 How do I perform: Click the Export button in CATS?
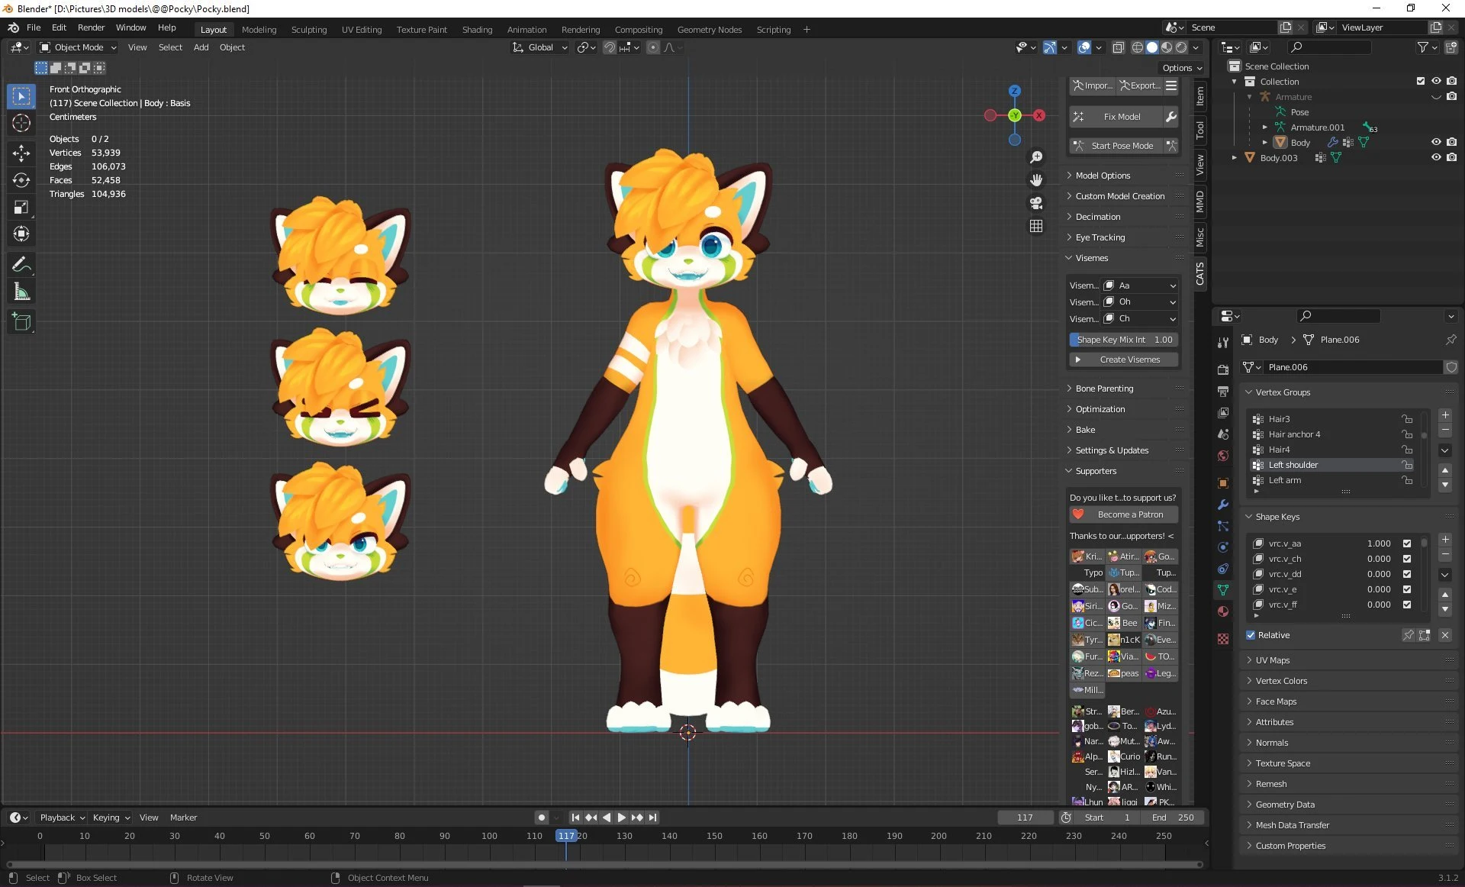click(1140, 85)
